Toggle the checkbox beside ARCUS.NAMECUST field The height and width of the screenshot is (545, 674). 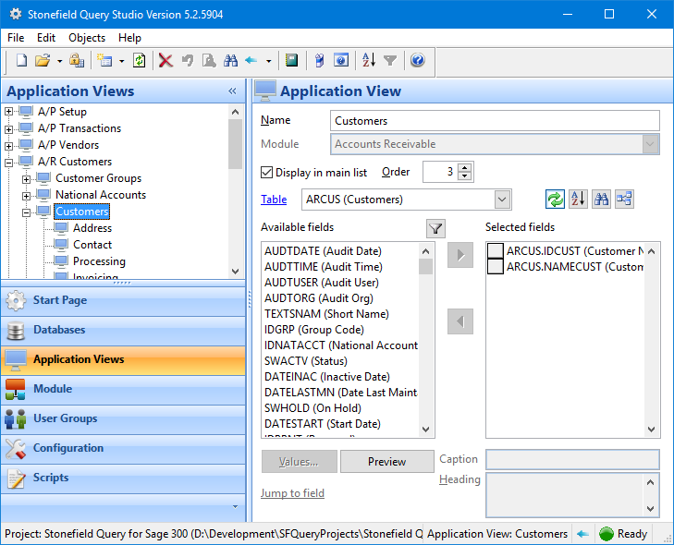[496, 267]
